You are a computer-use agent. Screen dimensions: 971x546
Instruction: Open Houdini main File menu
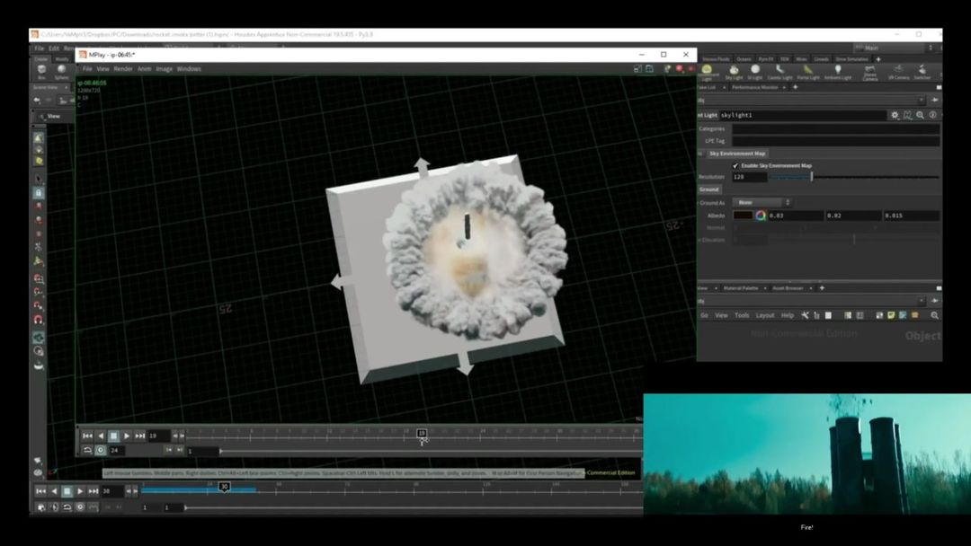coord(39,48)
